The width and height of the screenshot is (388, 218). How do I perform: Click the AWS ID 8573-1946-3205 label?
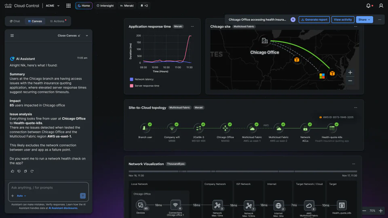tap(336, 117)
